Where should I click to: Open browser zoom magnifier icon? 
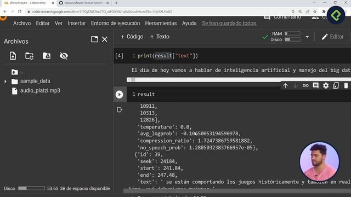[x=300, y=11]
